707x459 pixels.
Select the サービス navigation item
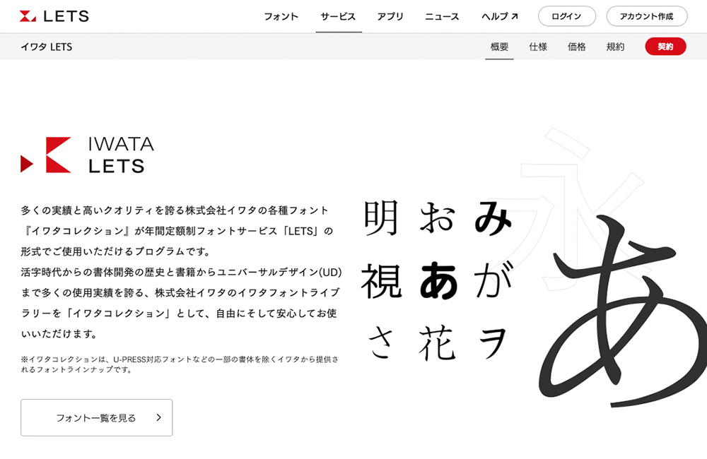(337, 15)
